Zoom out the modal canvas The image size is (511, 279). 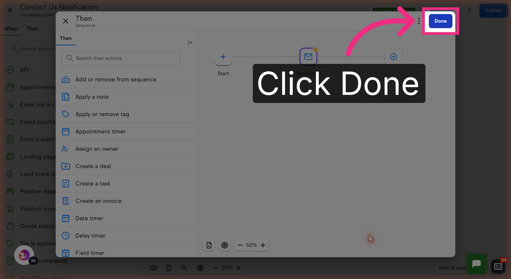pyautogui.click(x=240, y=245)
